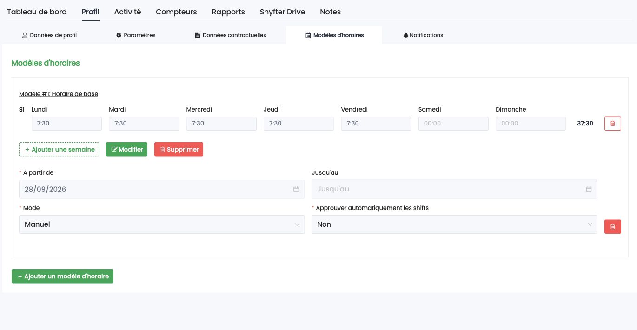This screenshot has width=637, height=330.
Task: Click the Modèles d'horaires green heading
Action: point(46,63)
